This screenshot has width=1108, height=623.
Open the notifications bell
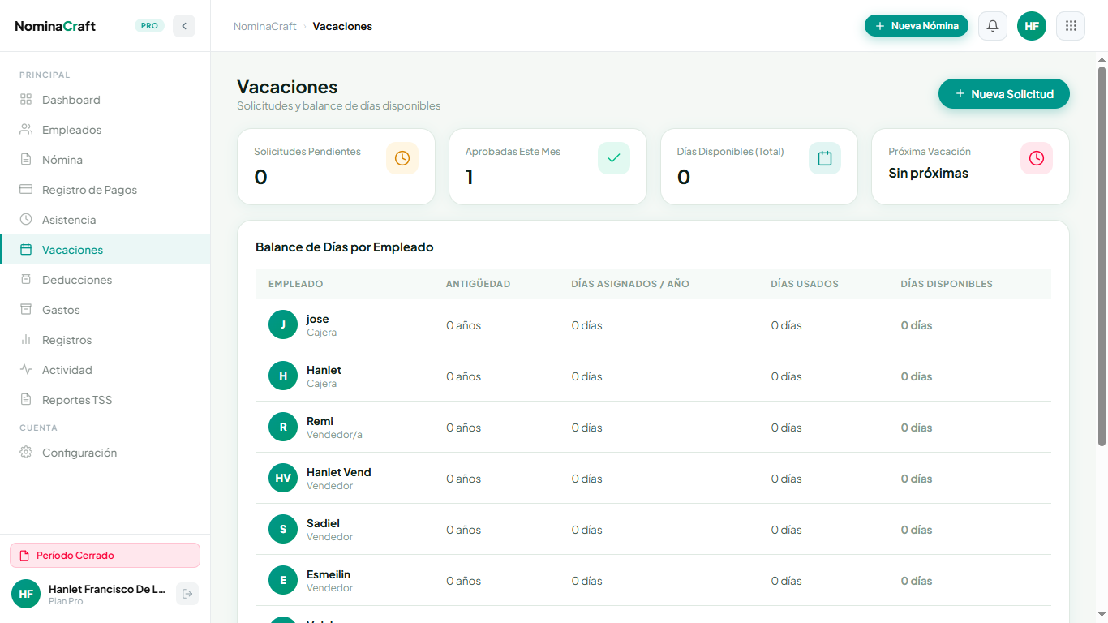[x=993, y=26]
